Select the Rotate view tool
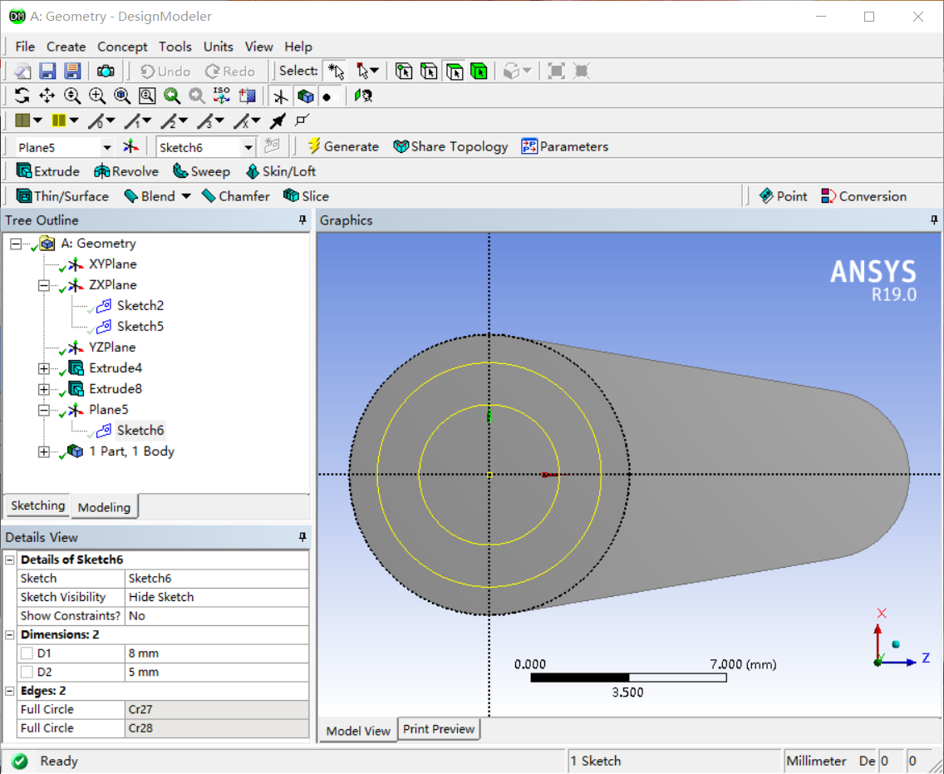 coord(22,96)
